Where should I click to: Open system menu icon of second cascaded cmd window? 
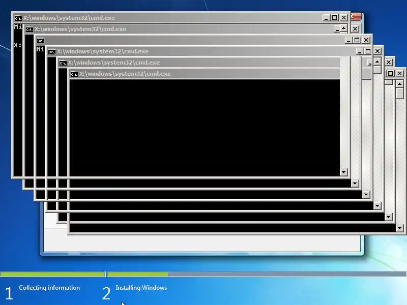30,29
